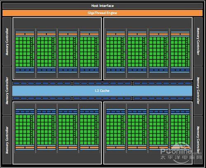Viewport: 206px width, 168px height.
Task: Select the lower-left GPC cluster's empty footer area
Action: coord(57,158)
